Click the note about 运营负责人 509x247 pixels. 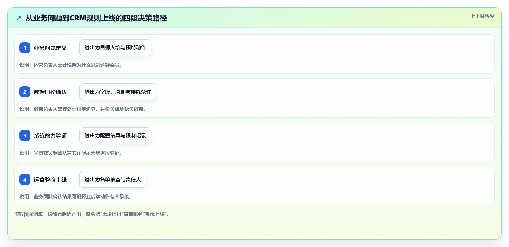tap(71, 65)
